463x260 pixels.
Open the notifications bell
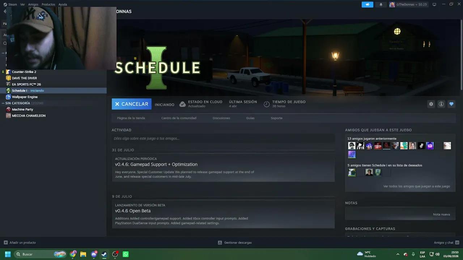[x=381, y=4]
